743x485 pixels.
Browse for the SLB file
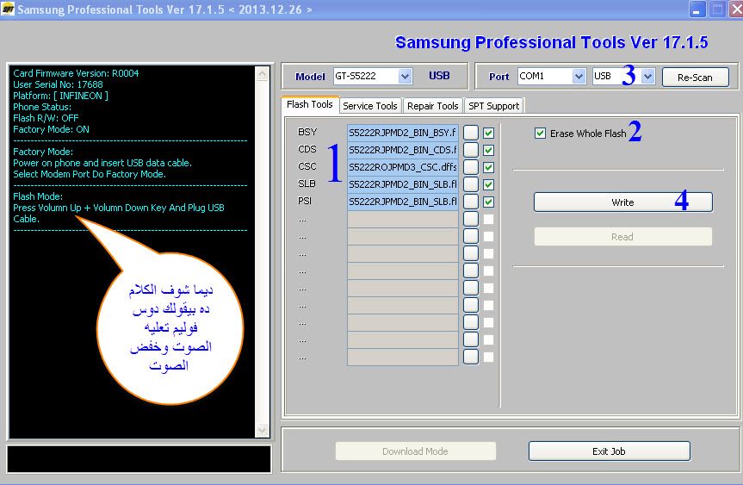pyautogui.click(x=471, y=184)
